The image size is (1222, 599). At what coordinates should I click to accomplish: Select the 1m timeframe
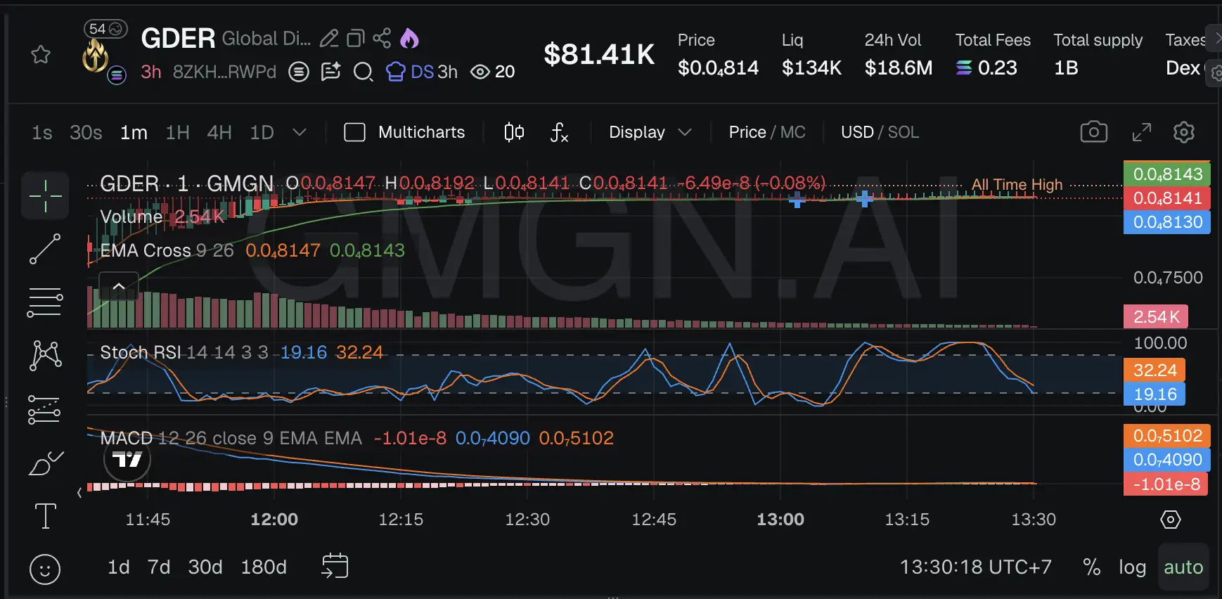pos(134,132)
